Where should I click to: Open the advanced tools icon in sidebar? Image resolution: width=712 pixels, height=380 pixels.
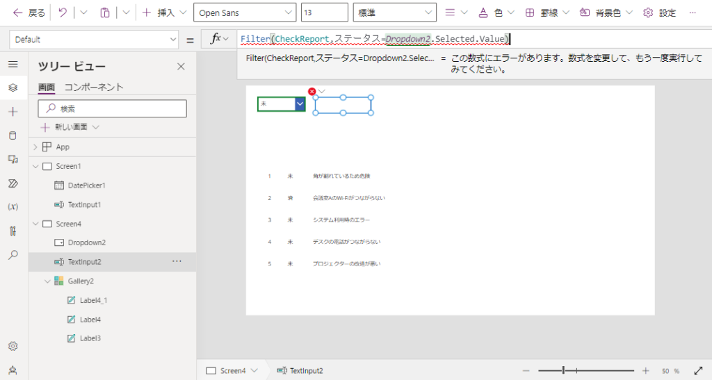13,231
